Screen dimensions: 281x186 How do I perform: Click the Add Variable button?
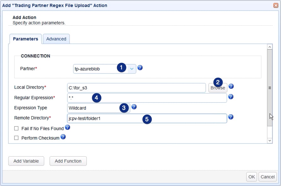point(26,161)
